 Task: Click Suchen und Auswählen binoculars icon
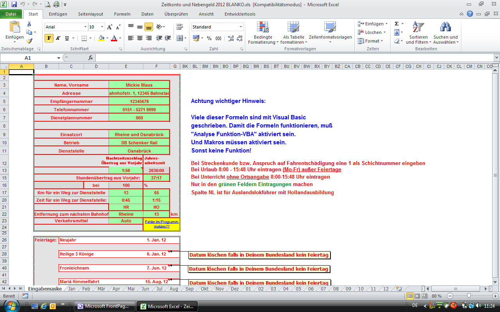coord(445,33)
